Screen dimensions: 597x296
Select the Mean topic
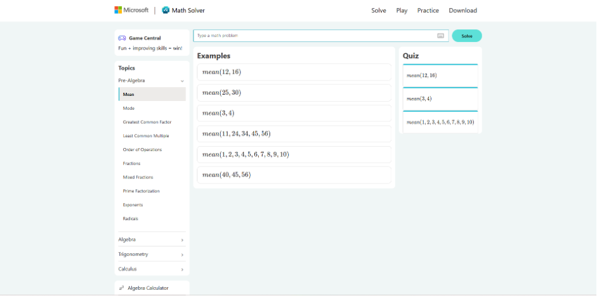click(x=152, y=94)
